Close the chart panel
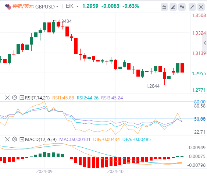207x176 pixels. tap(201, 7)
